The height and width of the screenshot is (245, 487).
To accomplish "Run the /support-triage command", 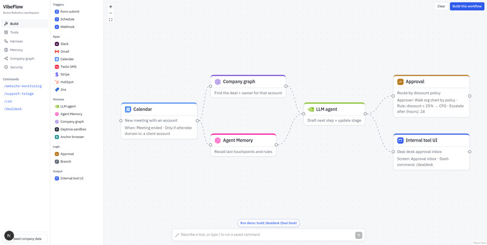I will [x=19, y=94].
